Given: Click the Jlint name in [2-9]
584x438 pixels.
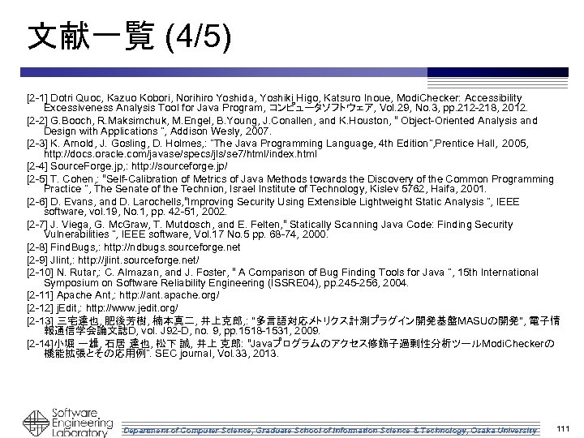Looking at the screenshot, I should [60, 260].
